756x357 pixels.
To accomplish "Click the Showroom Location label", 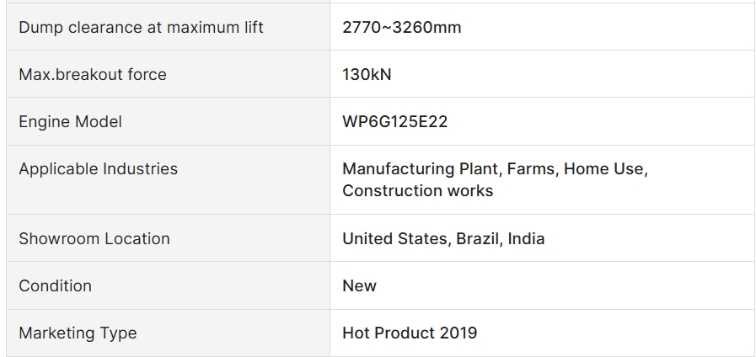I will click(x=94, y=239).
